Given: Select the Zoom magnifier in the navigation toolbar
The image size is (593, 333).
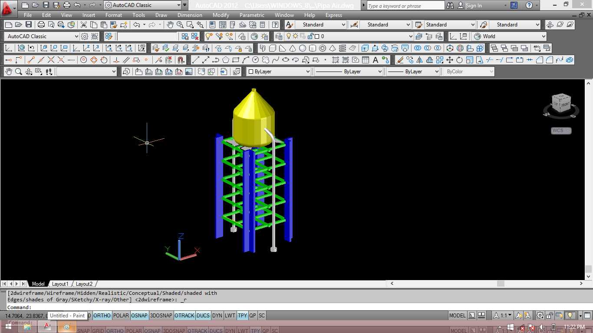Looking at the screenshot, I should click(x=19, y=72).
